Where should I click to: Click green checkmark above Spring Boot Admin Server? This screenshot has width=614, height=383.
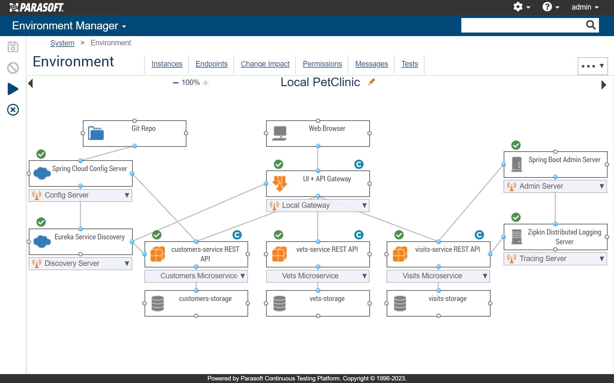516,145
